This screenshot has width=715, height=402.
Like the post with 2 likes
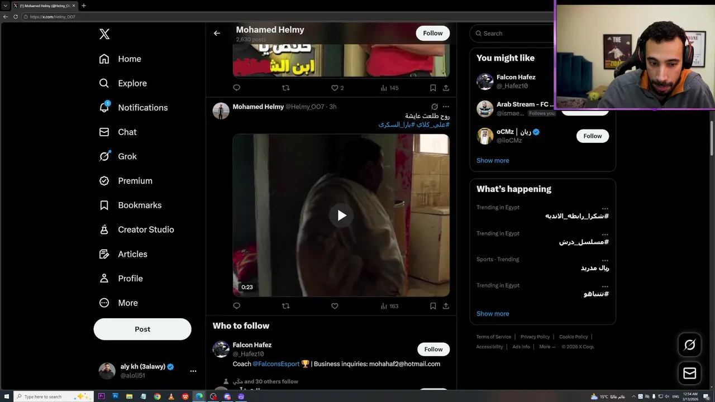(337, 88)
